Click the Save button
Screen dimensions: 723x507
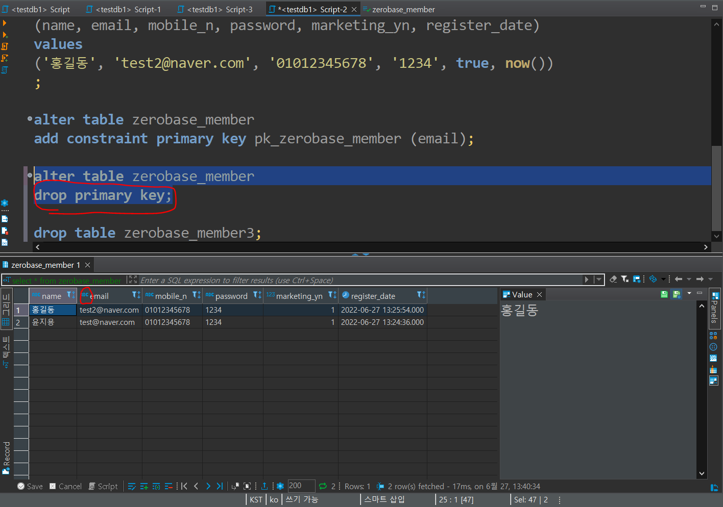tap(30, 486)
